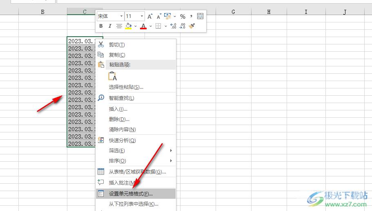Expand font color dropdown arrow
Image resolution: width=372 pixels, height=211 pixels.
151,26
